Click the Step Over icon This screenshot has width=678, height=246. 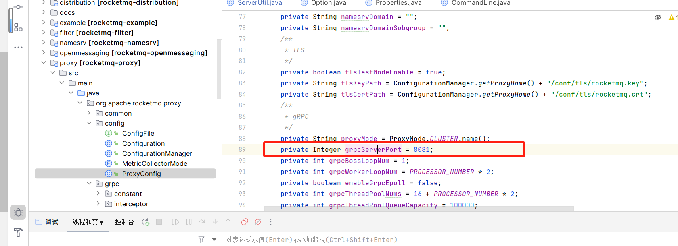click(202, 222)
